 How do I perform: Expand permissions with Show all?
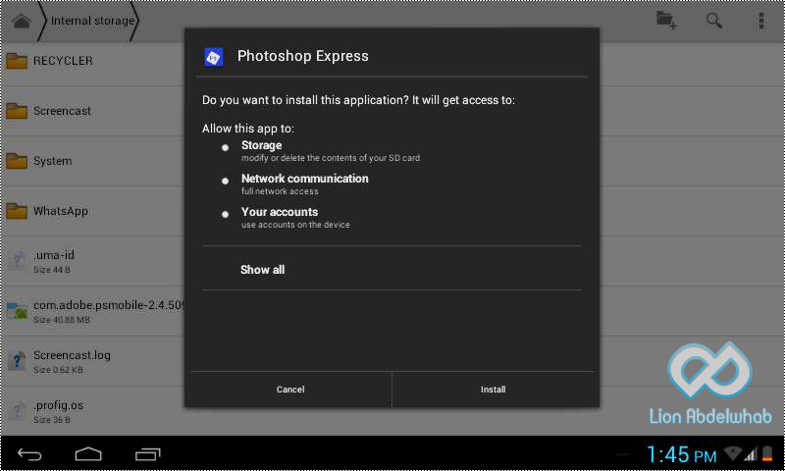(392, 269)
